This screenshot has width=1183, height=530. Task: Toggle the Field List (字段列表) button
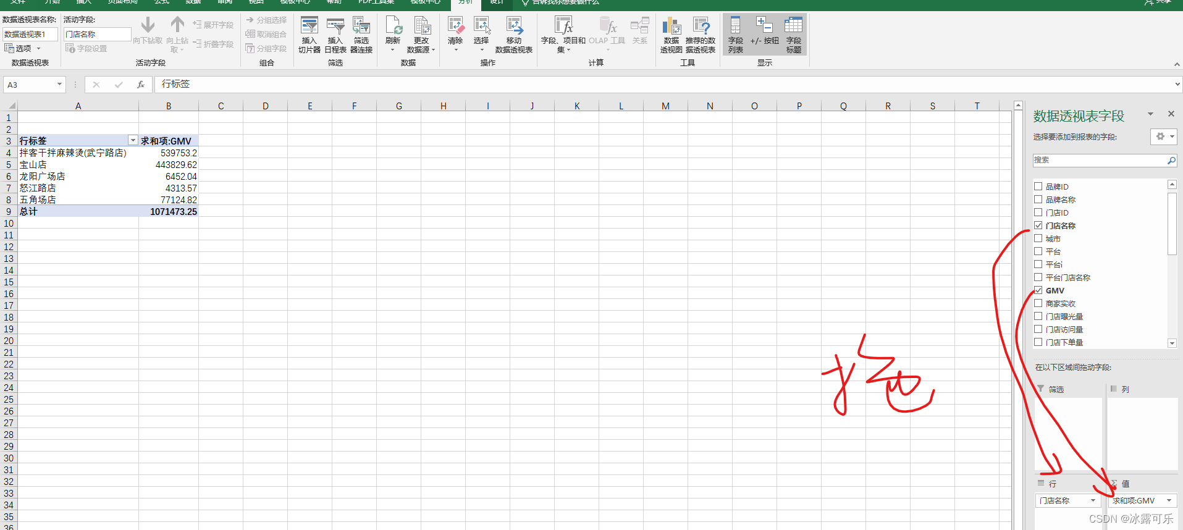[x=736, y=35]
